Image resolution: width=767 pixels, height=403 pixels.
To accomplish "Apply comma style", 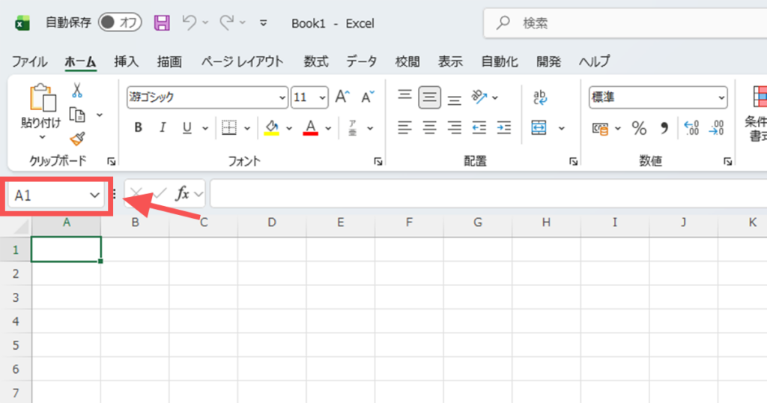I will coord(664,128).
